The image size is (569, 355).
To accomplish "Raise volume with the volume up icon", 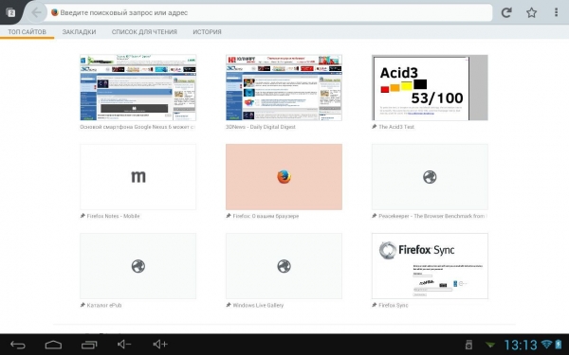I will pyautogui.click(x=160, y=345).
